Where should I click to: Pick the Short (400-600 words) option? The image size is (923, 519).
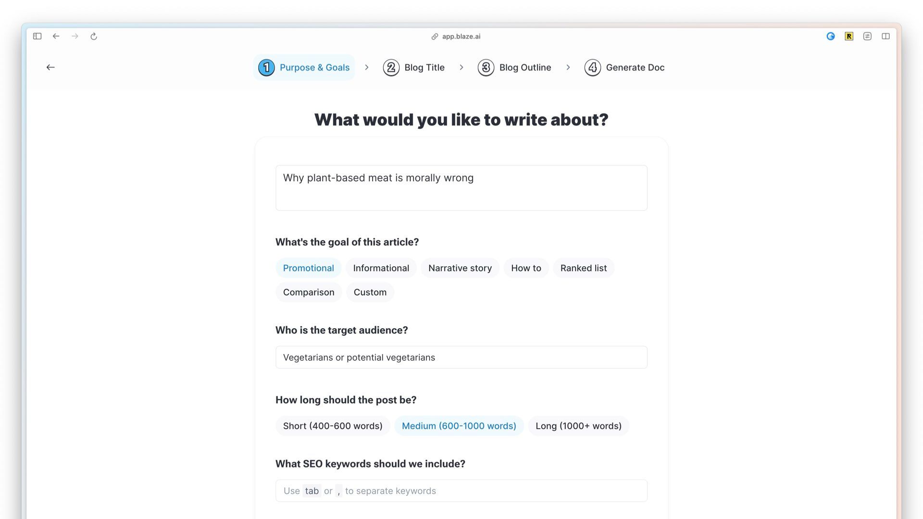coord(333,426)
